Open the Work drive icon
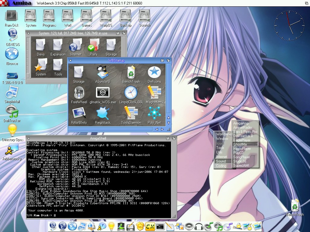Screen dimensions: 310x232 tap(68, 18)
